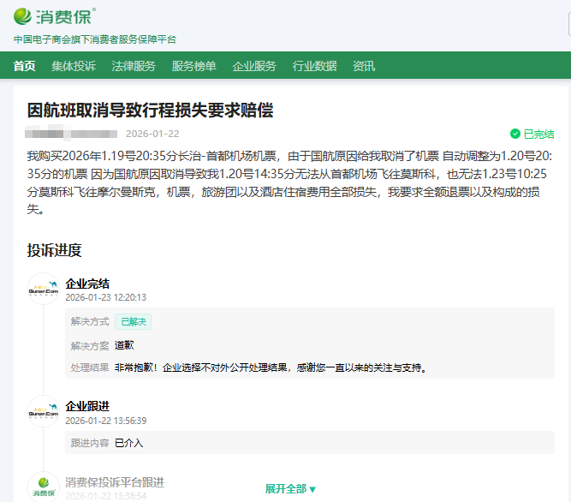Click the blurred username next to the date

71,134
